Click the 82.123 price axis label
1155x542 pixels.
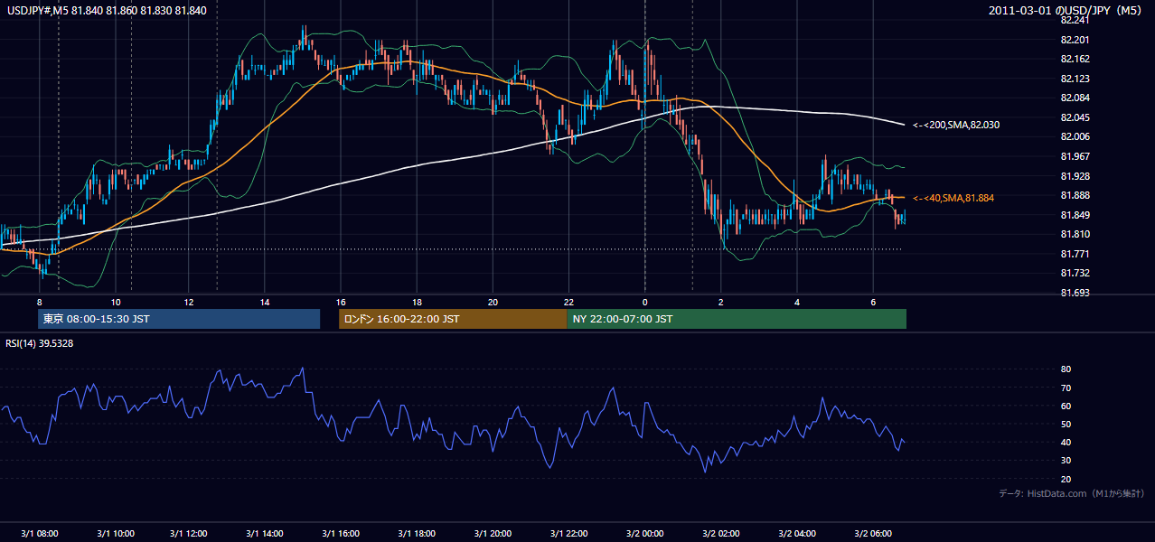click(x=1075, y=79)
